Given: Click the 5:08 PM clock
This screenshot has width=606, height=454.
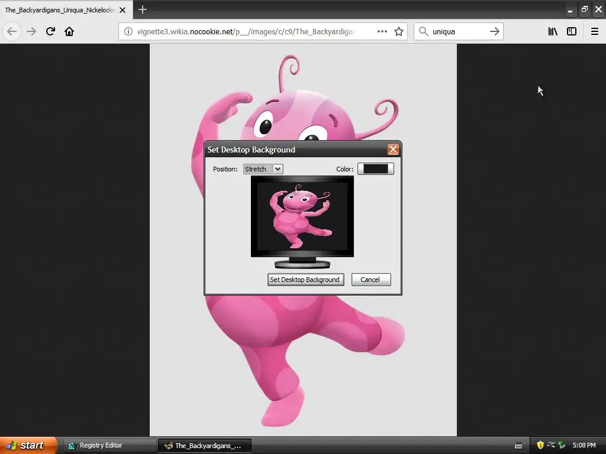Looking at the screenshot, I should 584,445.
